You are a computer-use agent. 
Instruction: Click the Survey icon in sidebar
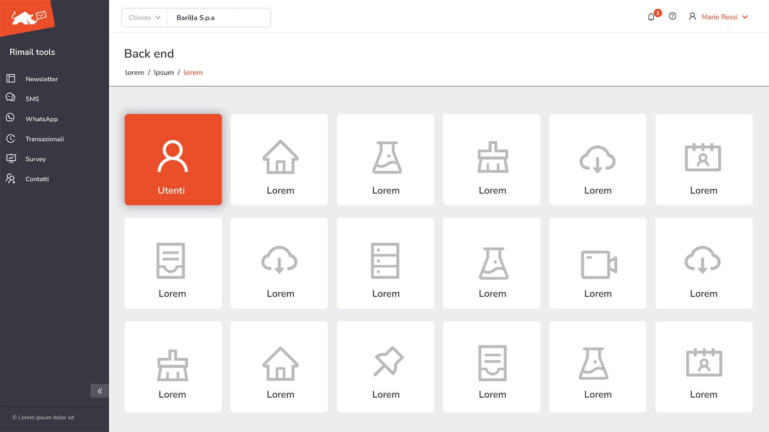[11, 158]
